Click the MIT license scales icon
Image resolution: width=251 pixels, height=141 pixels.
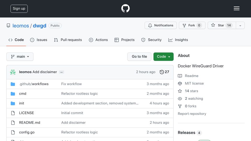[x=180, y=84]
